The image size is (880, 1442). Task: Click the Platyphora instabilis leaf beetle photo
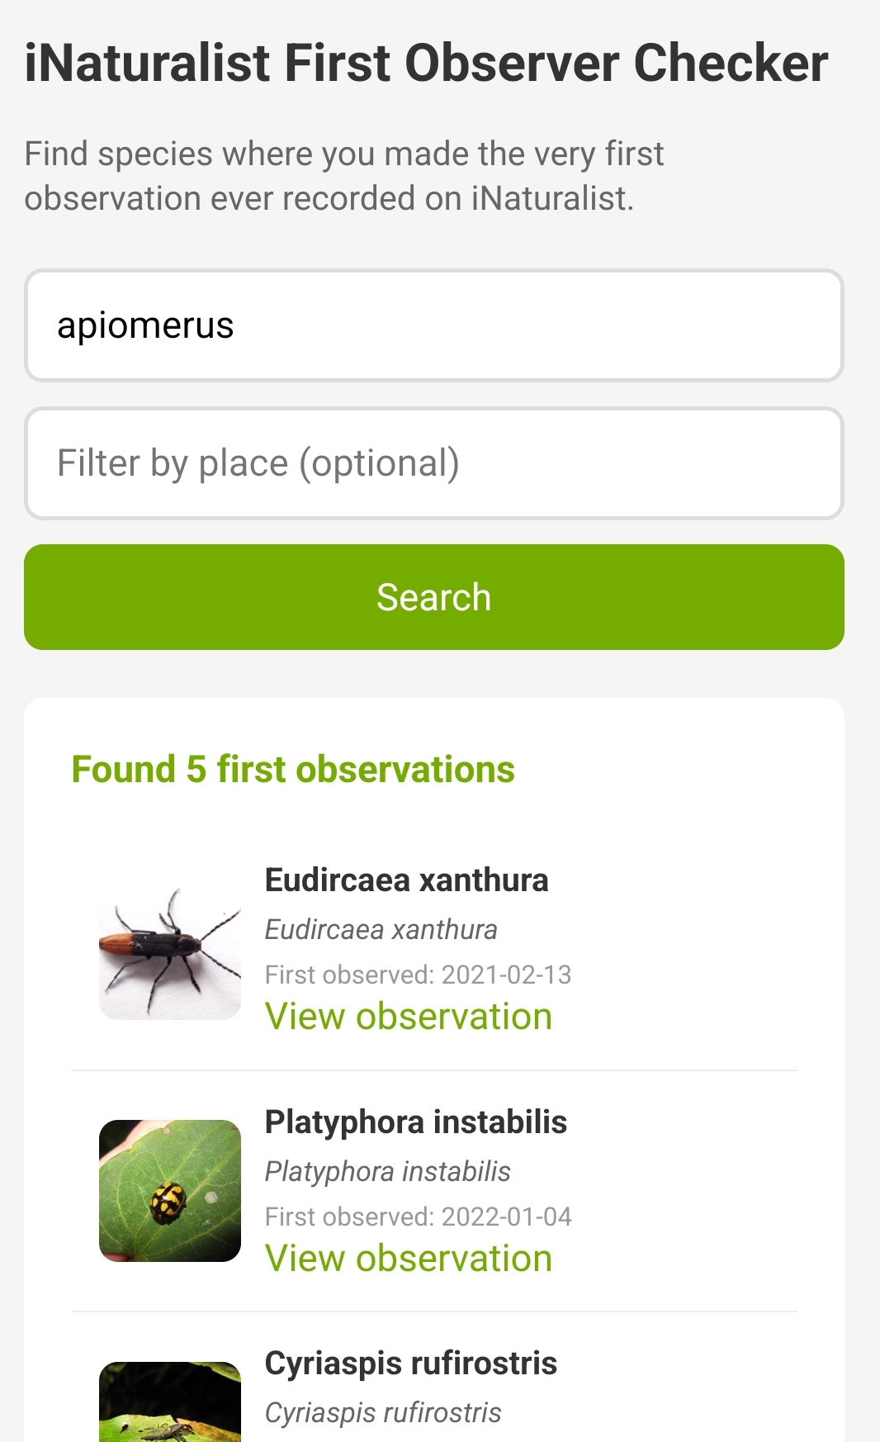170,1190
